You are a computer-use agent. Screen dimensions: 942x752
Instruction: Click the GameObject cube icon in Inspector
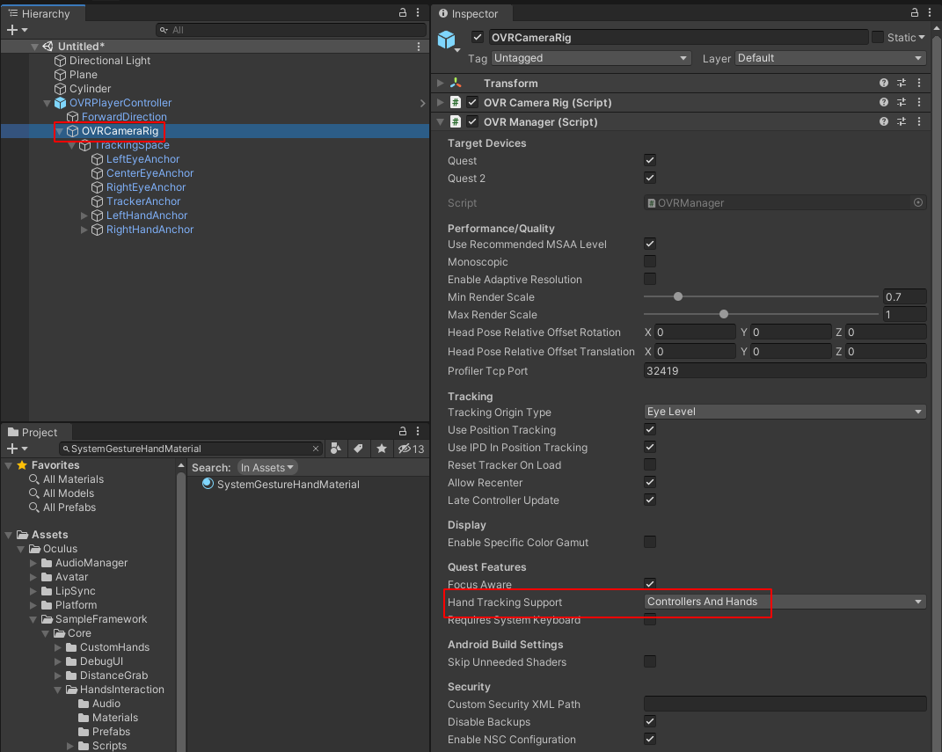pyautogui.click(x=448, y=40)
